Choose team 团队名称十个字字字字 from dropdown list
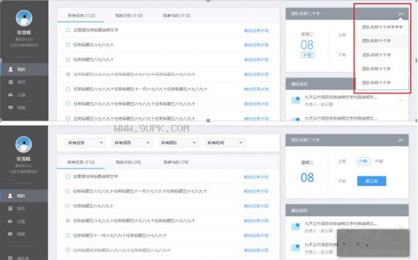Image resolution: width=418 pixels, height=260 pixels. (x=382, y=27)
